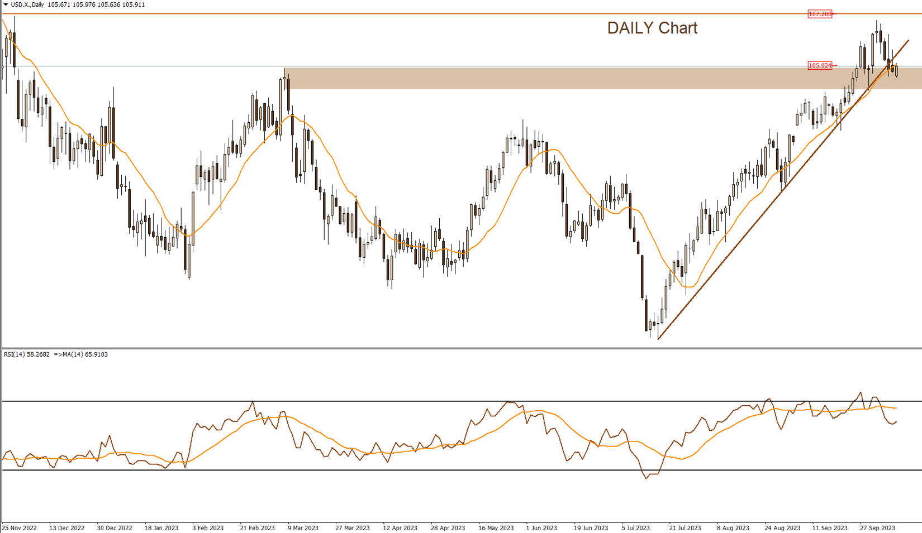
Task: Select the 107.200 red price label
Action: click(820, 14)
